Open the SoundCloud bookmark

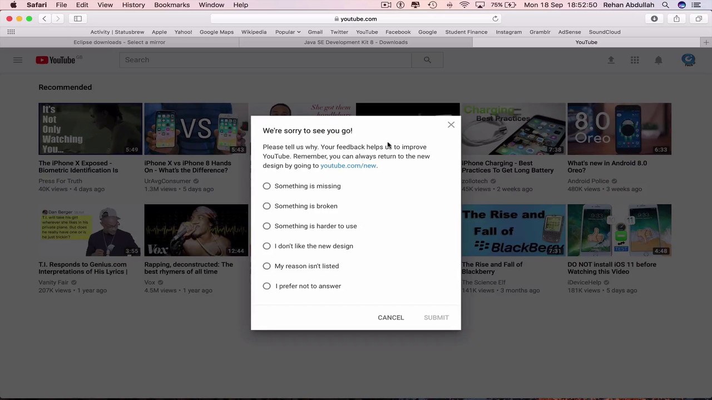coord(605,32)
